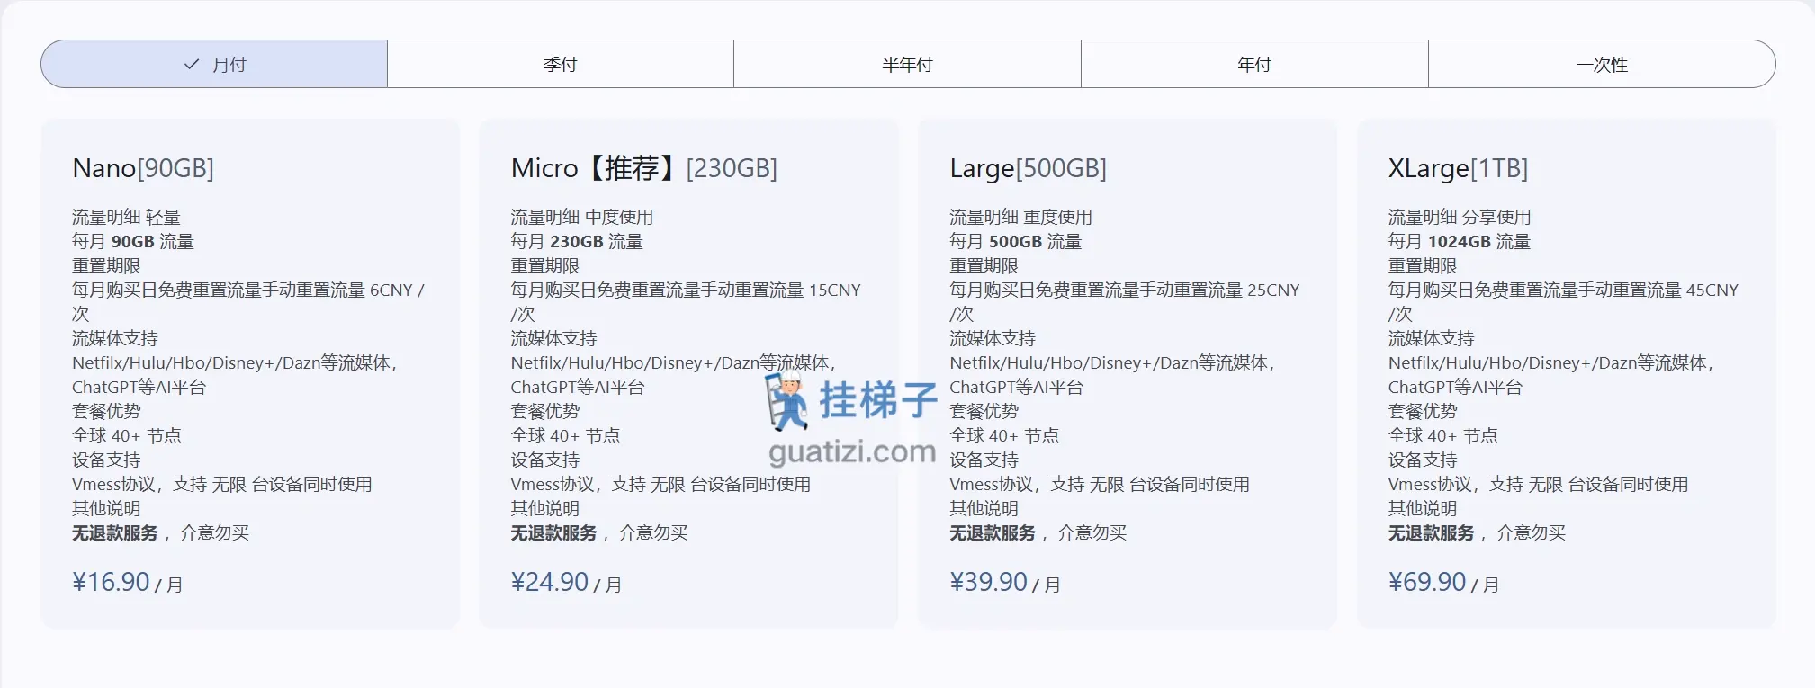This screenshot has height=688, width=1815.
Task: Click the checkmark icon on 月付 option
Action: click(x=191, y=65)
